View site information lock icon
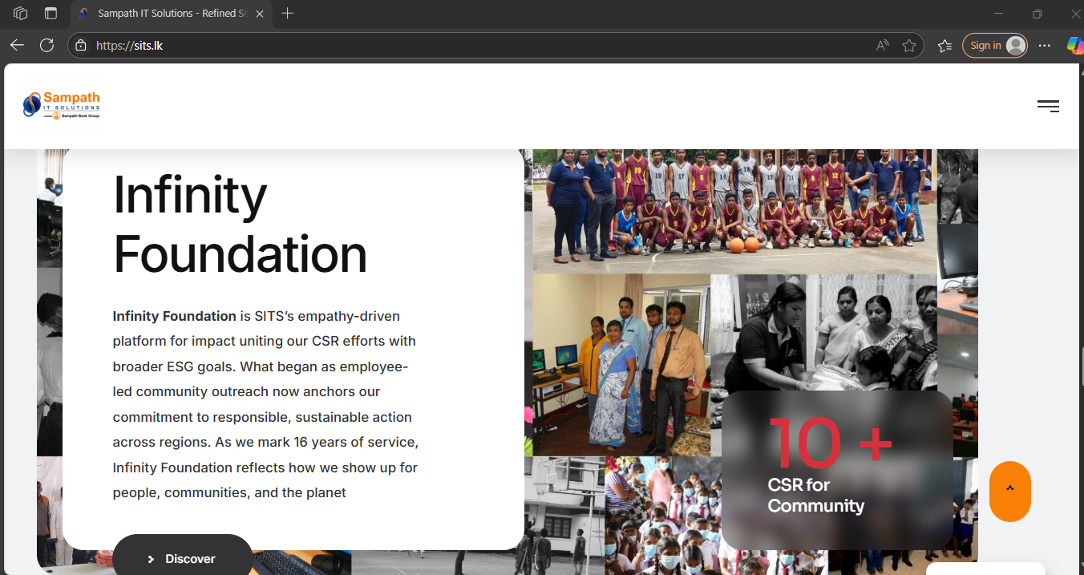1084x575 pixels. coord(80,46)
